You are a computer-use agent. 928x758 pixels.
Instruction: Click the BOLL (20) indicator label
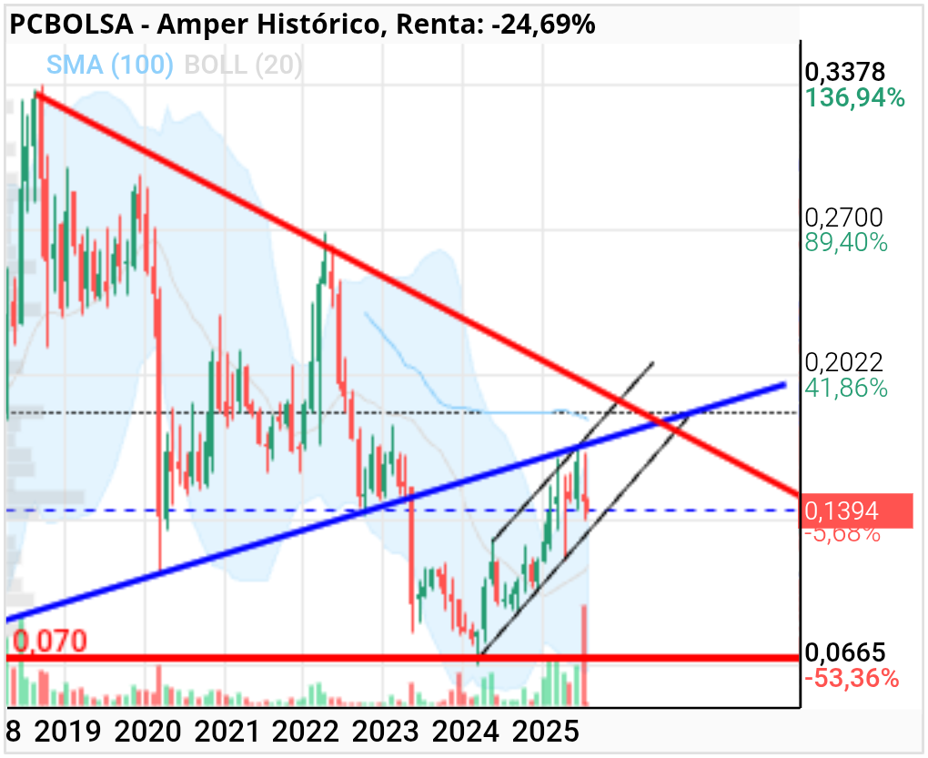[243, 65]
